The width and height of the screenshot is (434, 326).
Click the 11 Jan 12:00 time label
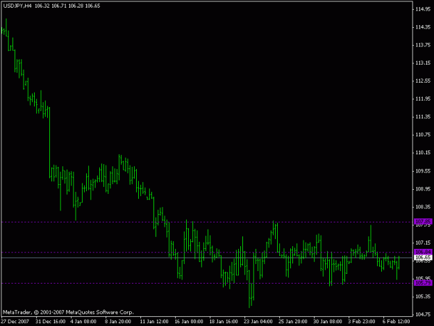coord(154,321)
